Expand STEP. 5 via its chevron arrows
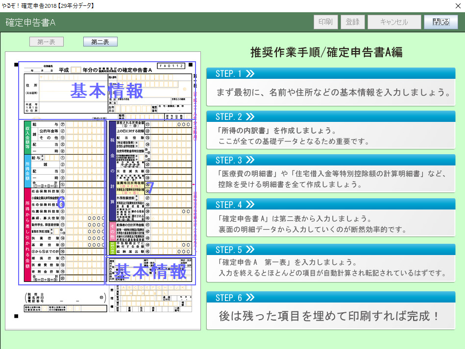 (250, 250)
